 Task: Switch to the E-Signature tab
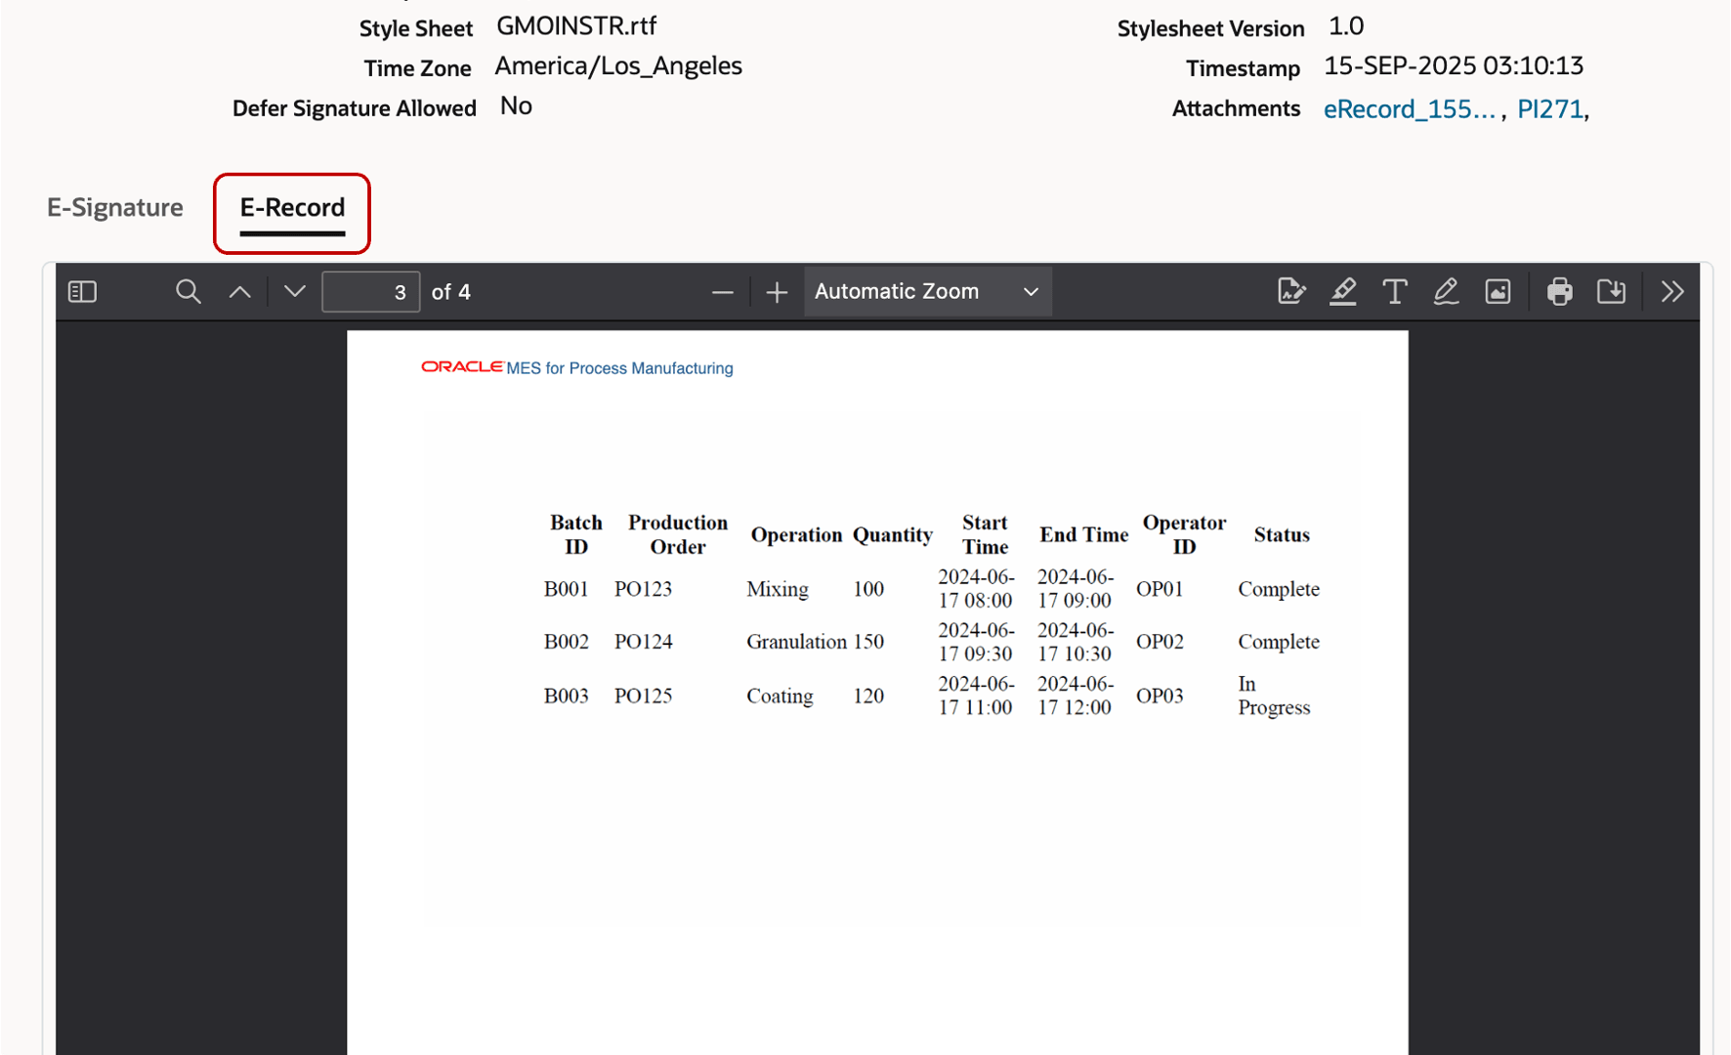pyautogui.click(x=114, y=207)
